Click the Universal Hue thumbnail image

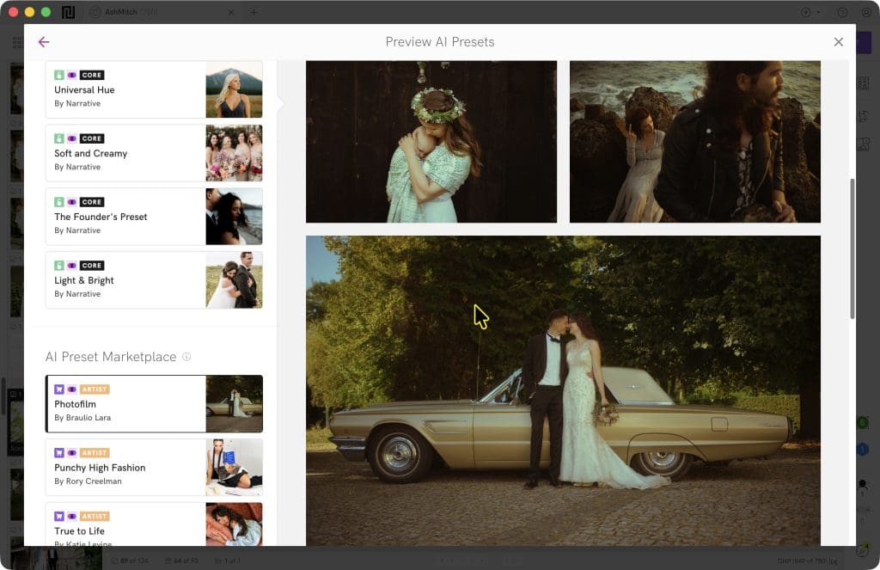(x=234, y=89)
